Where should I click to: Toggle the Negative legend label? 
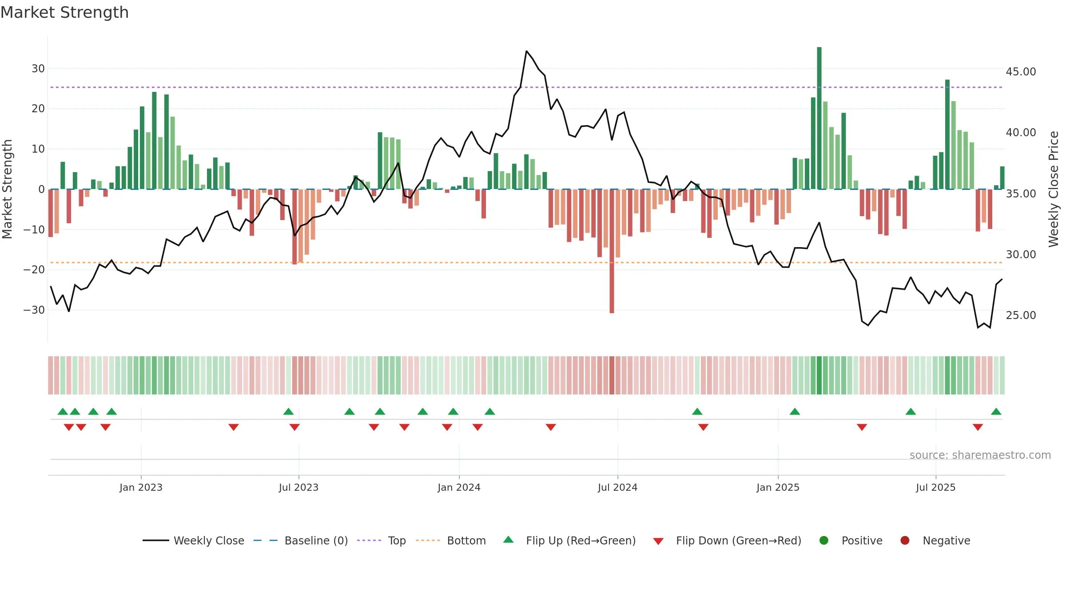point(947,541)
